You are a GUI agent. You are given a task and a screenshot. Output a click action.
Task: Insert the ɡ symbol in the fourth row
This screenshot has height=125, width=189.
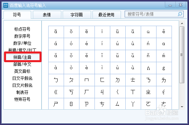pyautogui.click(x=164, y=68)
